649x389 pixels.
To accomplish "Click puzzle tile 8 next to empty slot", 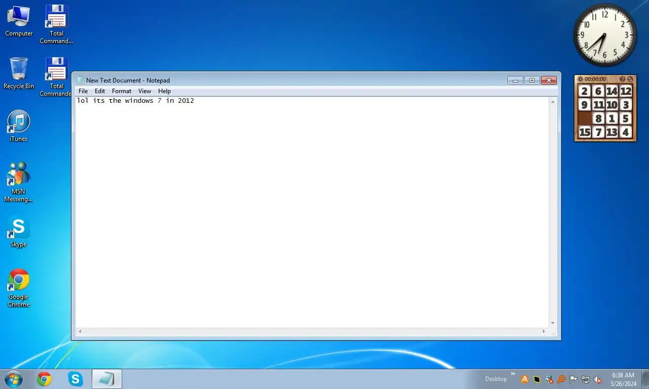I will [599, 119].
